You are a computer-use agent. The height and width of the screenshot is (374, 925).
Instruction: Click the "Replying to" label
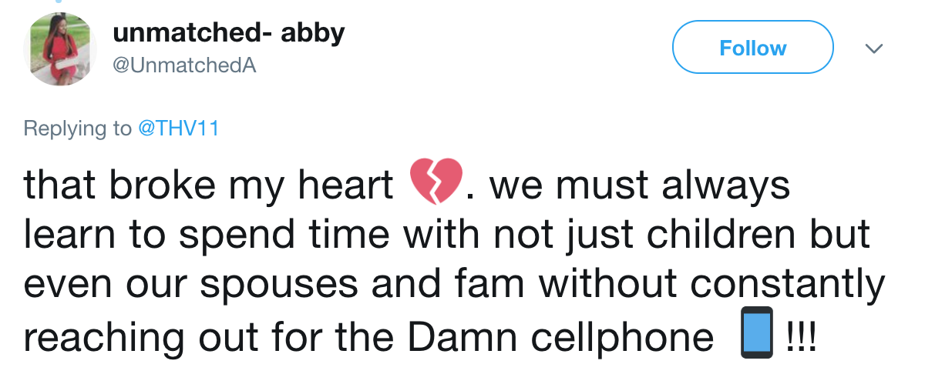click(x=78, y=129)
